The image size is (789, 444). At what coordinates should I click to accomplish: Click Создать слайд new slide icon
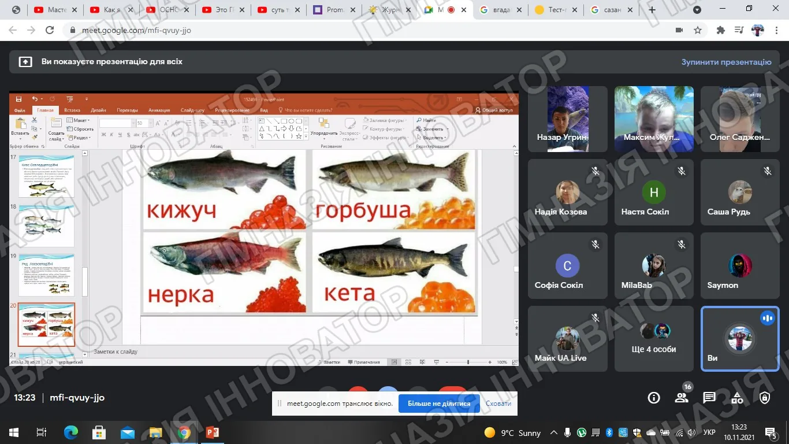point(57,124)
